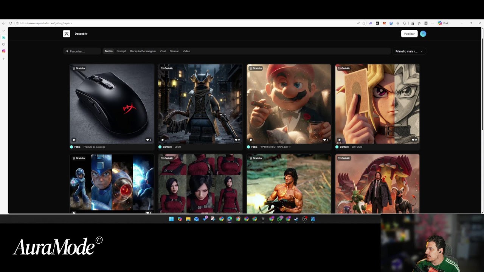Click the plus icon in browser sidebar

coord(4,59)
